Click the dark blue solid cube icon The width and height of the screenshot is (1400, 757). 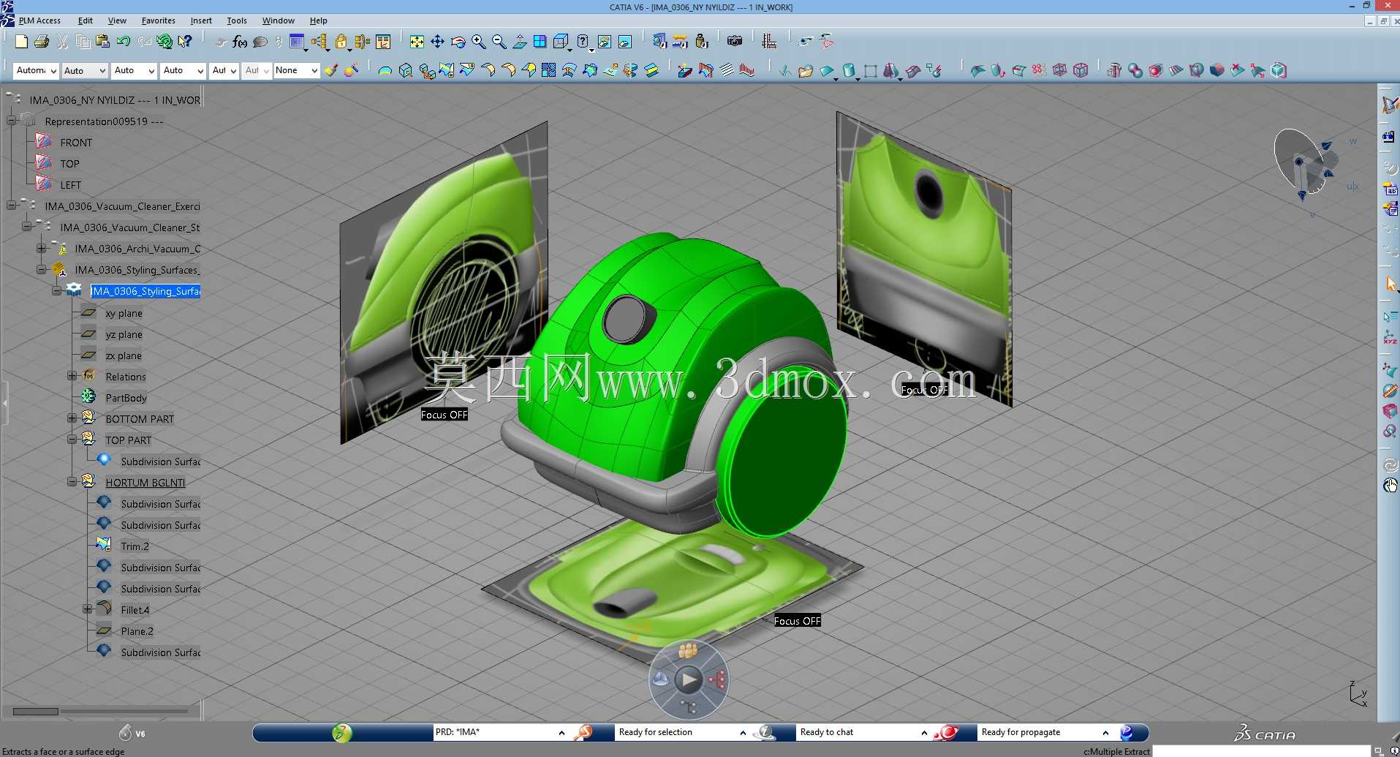[x=1217, y=70]
